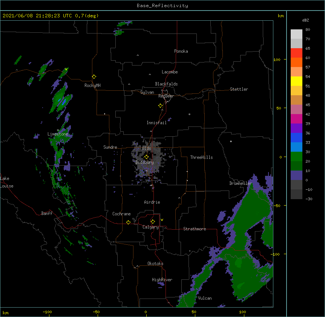The image size is (325, 317).
Task: Click the Olds label near the radar center
Action: 146,148
